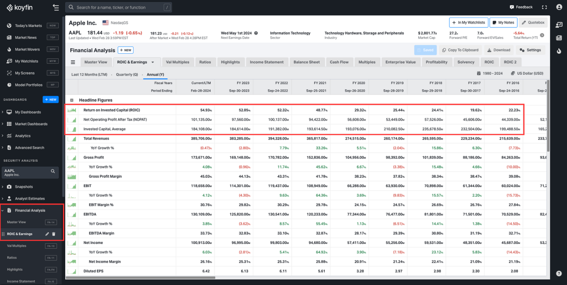567x285 pixels.
Task: Collapse the Headline Figures section
Action: (72, 100)
